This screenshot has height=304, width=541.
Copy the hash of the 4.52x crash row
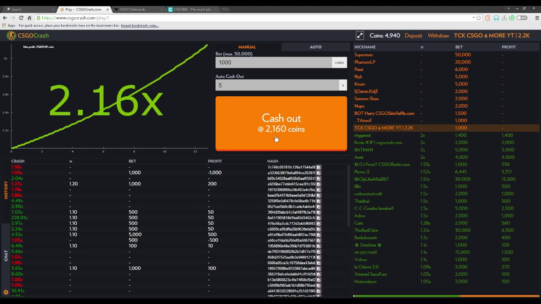coord(319,235)
